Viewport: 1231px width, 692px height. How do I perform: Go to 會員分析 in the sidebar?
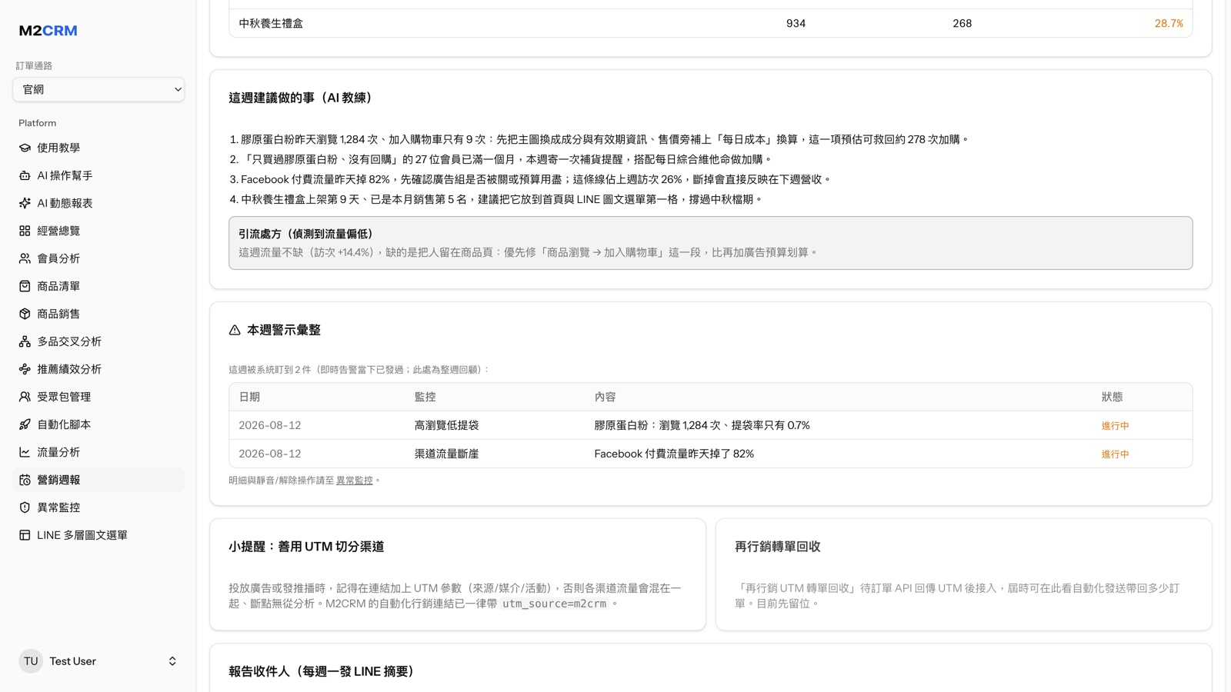(98, 258)
